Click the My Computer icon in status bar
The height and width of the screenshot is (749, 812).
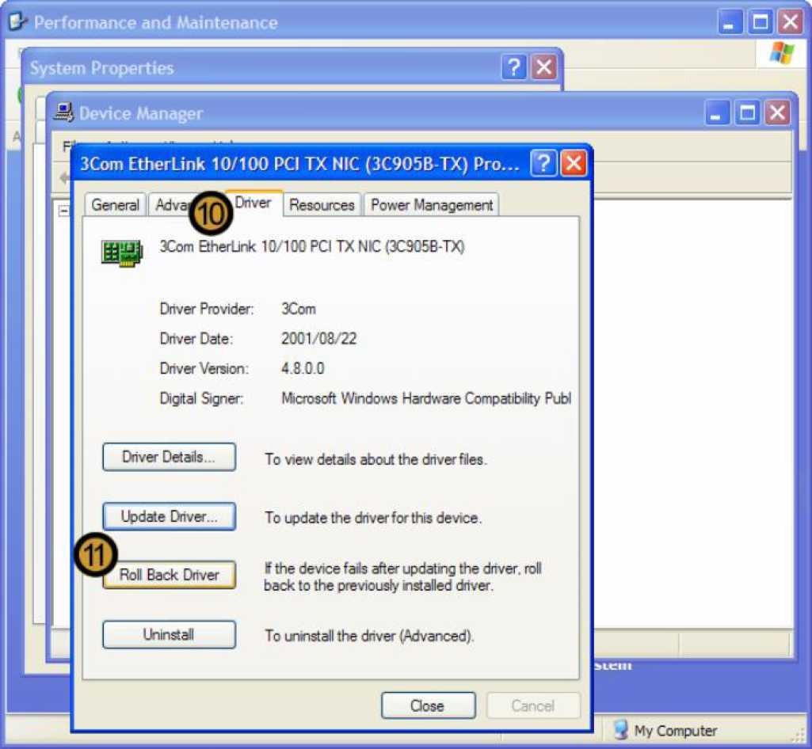point(620,730)
